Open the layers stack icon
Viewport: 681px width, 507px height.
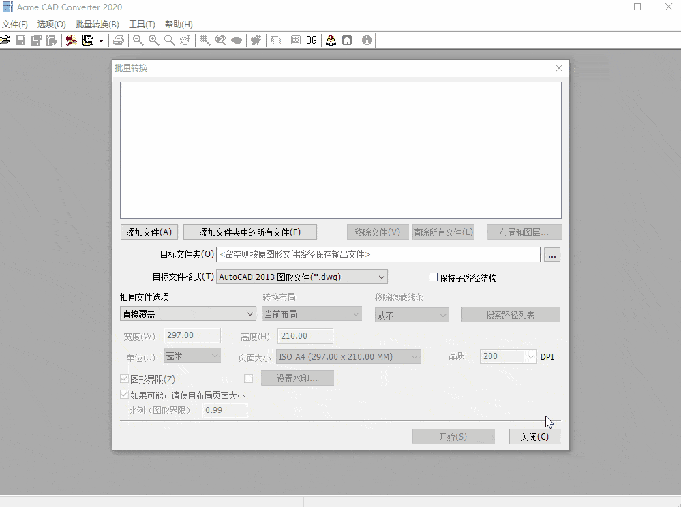pyautogui.click(x=276, y=40)
